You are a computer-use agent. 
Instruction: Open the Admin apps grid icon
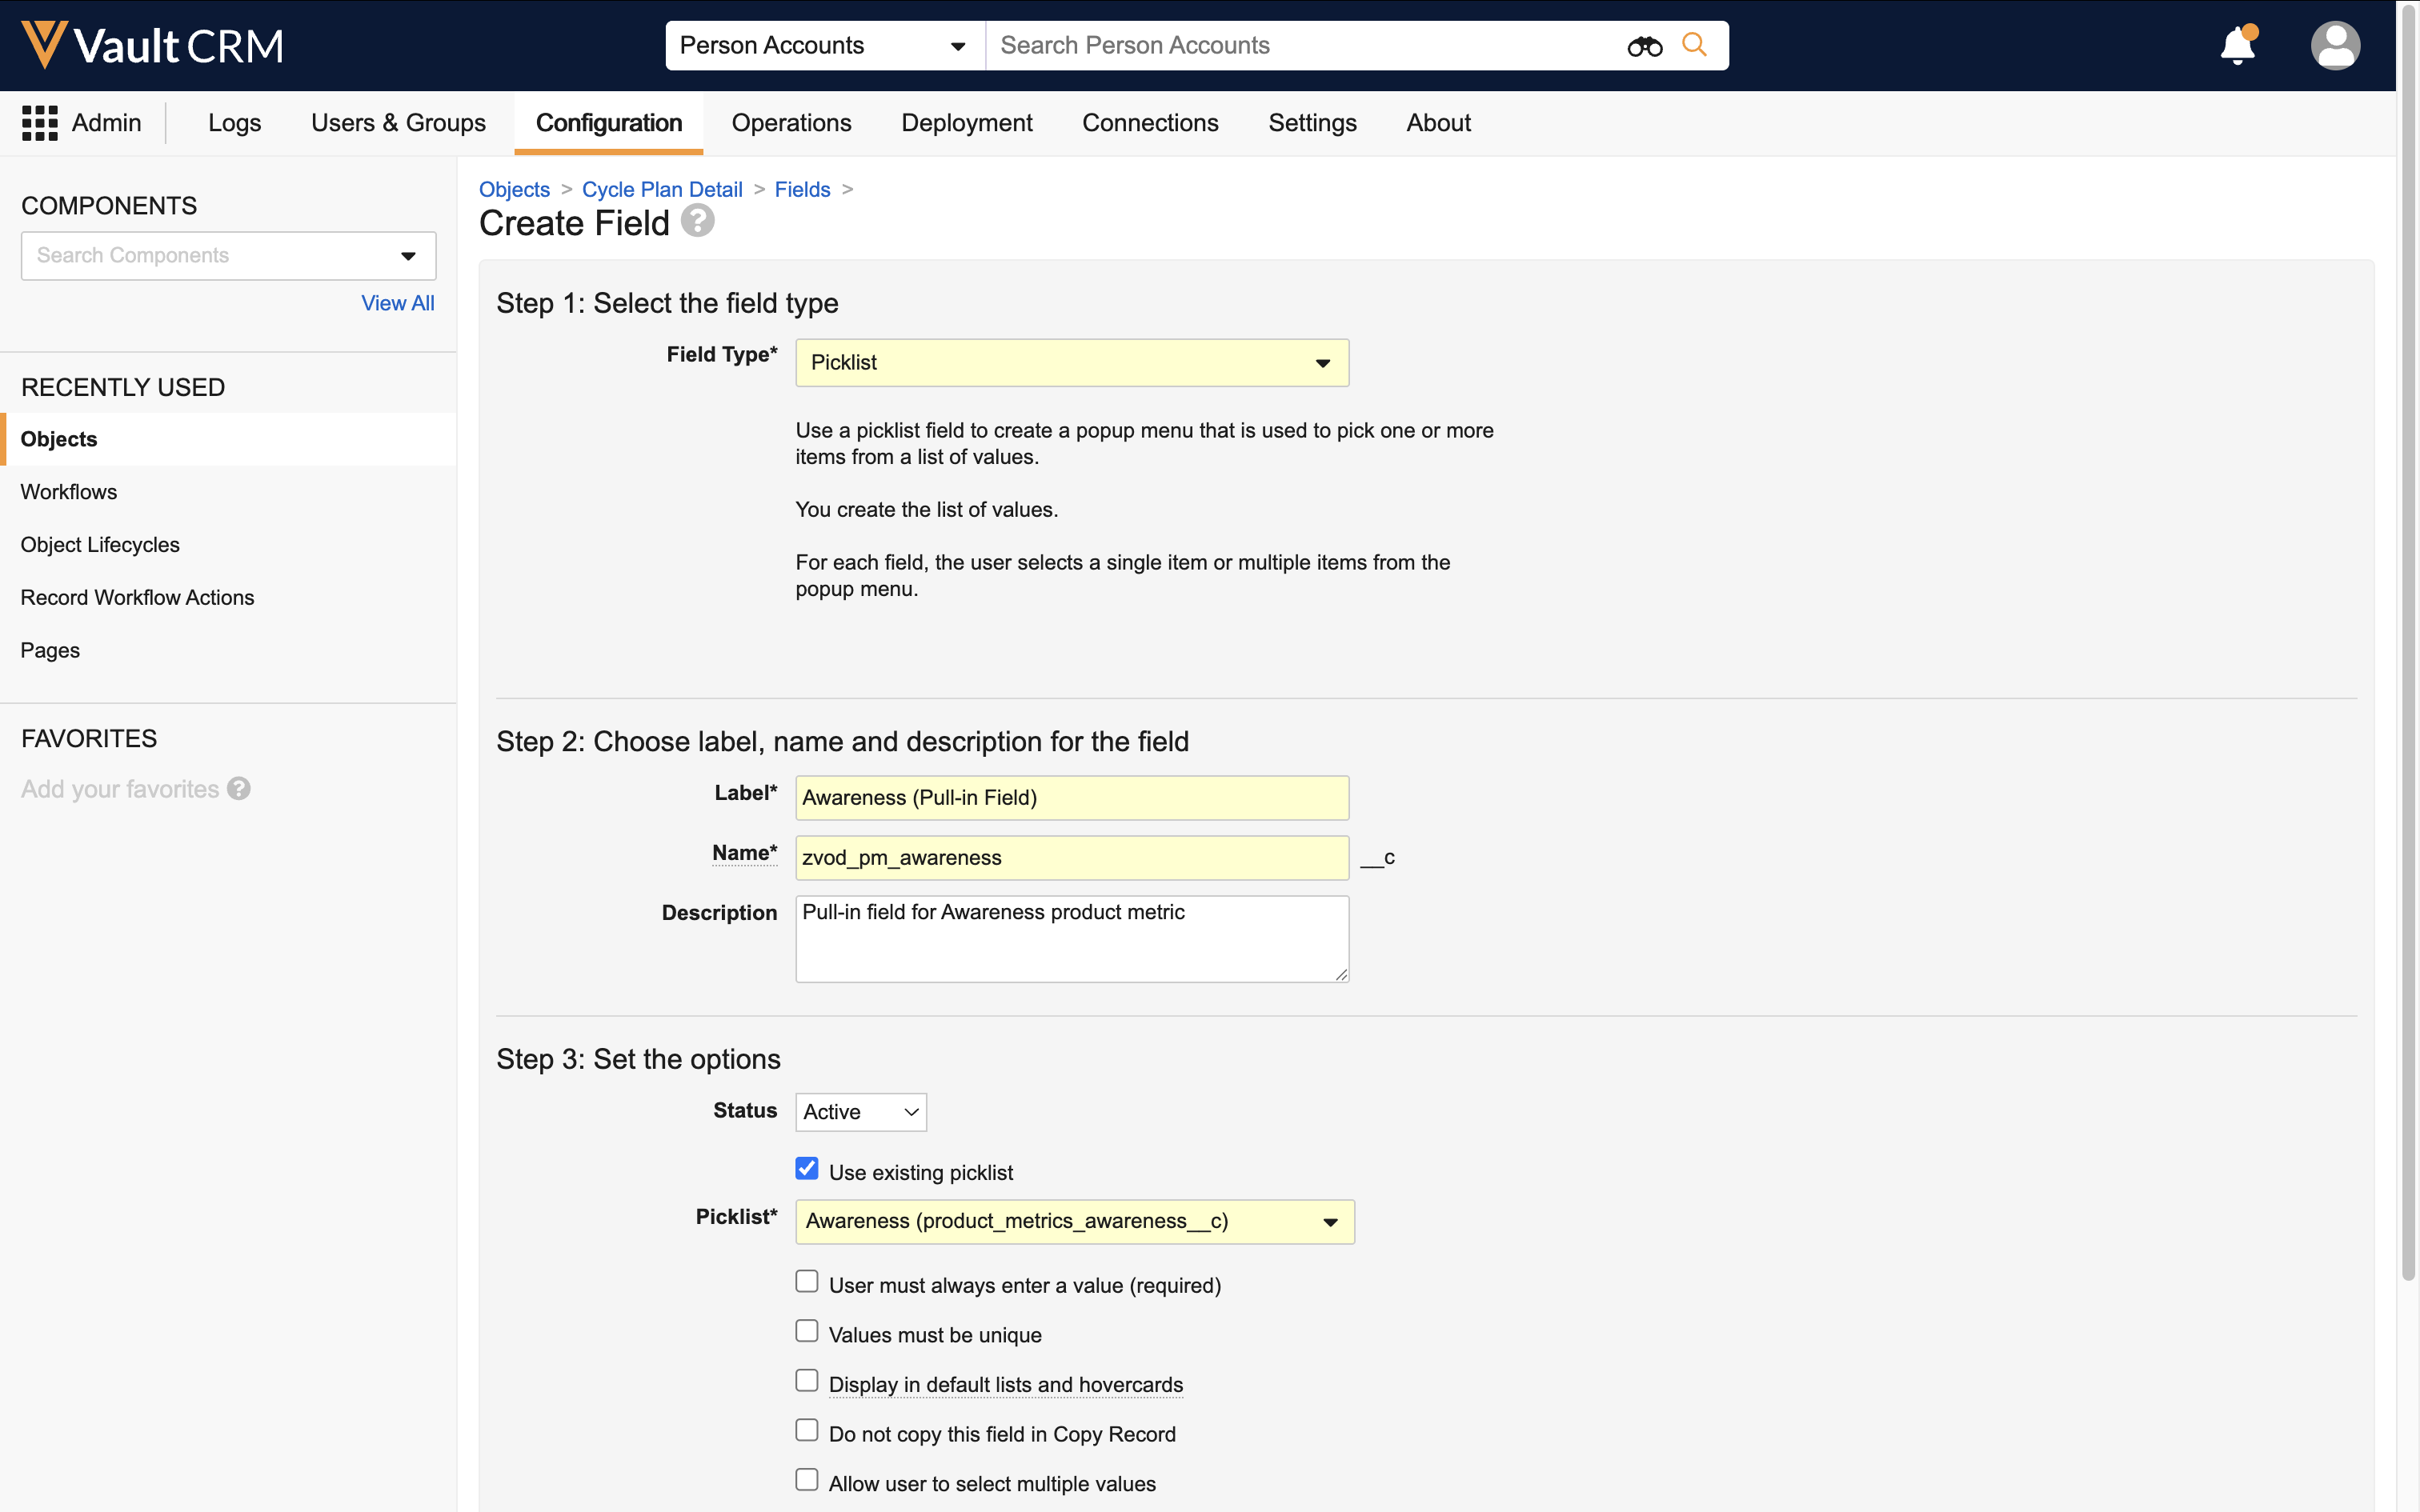pos(40,123)
